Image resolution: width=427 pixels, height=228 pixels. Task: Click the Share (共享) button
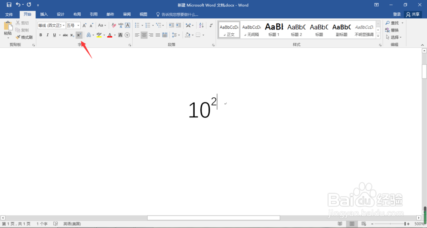click(413, 15)
